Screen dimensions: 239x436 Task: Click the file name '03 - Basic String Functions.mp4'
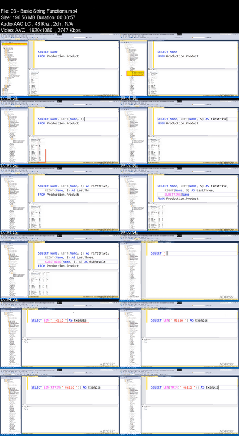[43, 11]
